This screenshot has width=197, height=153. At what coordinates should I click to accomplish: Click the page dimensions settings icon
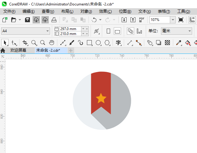coord(97,31)
